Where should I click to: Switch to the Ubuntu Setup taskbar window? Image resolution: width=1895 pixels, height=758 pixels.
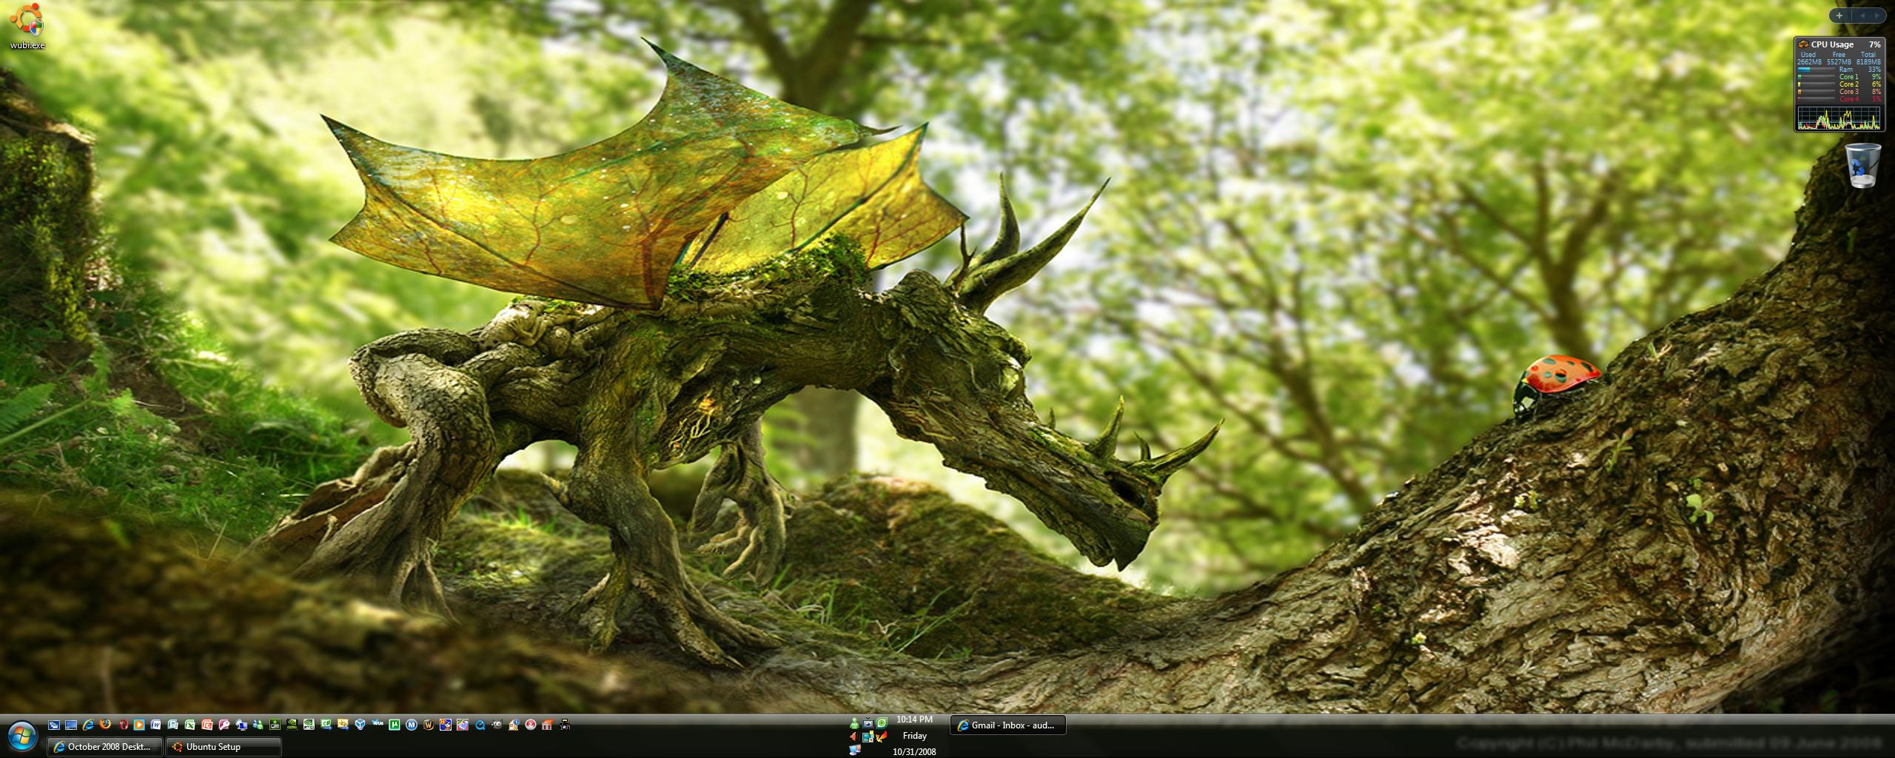tap(223, 747)
